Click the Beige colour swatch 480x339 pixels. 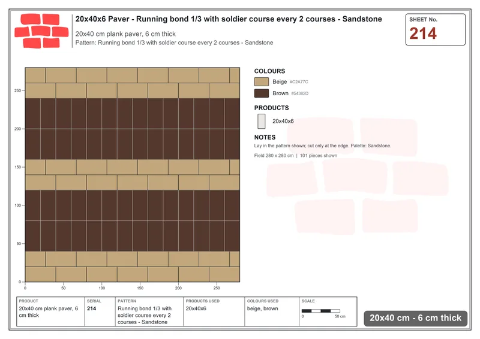262,81
